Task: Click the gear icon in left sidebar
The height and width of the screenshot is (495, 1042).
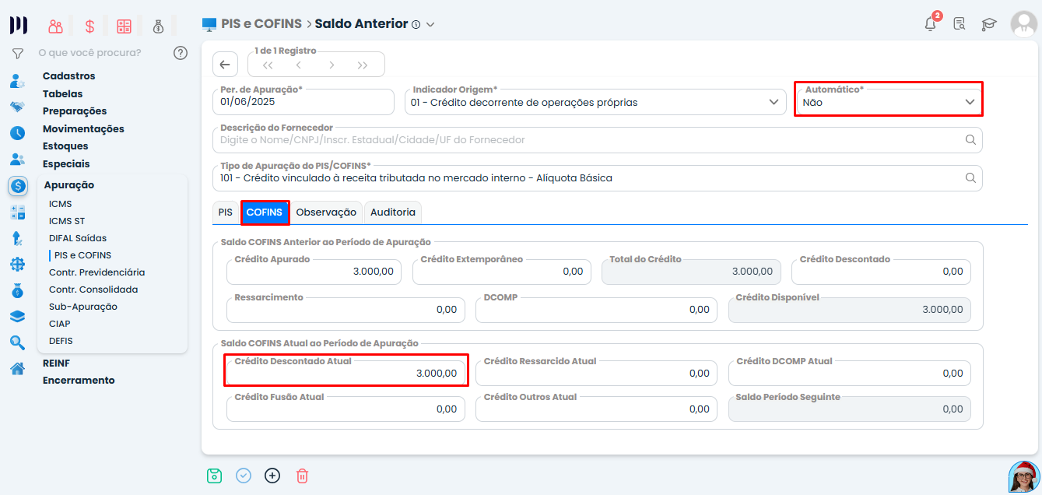Action: pos(17,264)
